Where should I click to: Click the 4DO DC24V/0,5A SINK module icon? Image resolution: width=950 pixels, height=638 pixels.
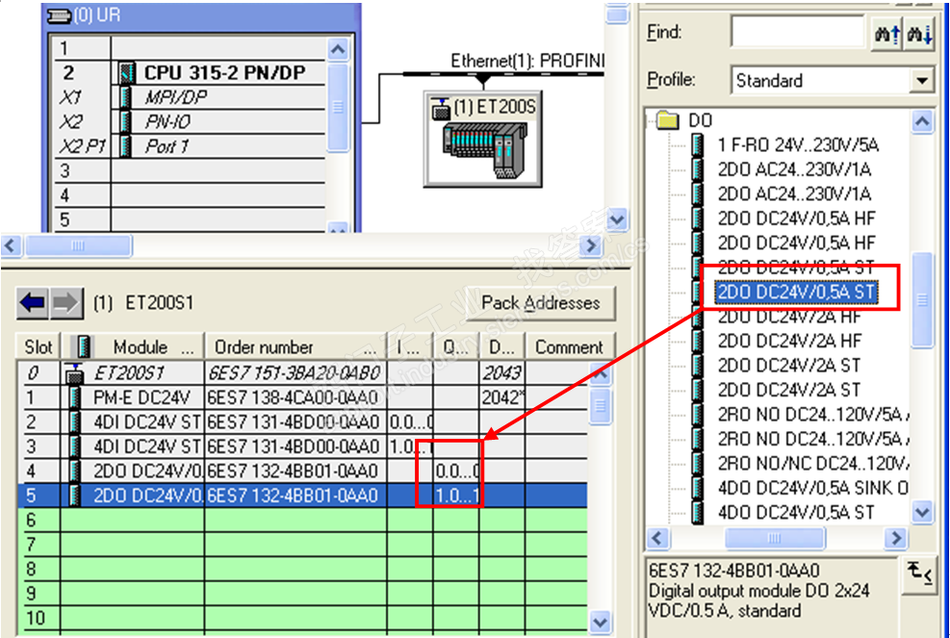(698, 488)
